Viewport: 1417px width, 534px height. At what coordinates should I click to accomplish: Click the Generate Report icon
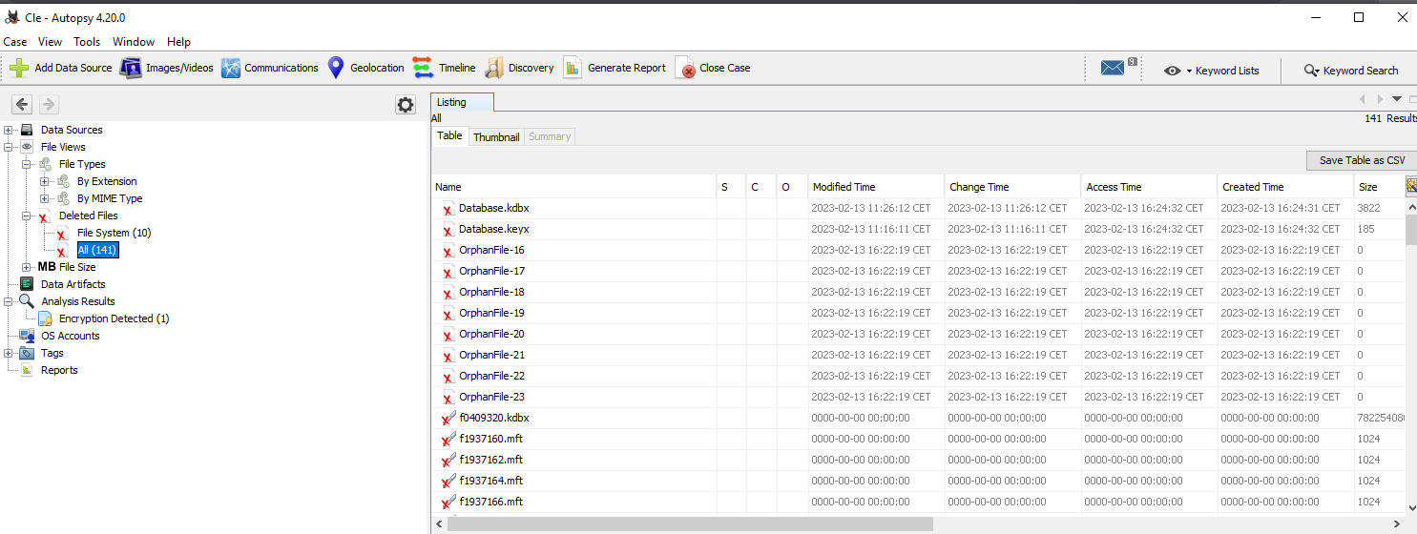[x=573, y=68]
